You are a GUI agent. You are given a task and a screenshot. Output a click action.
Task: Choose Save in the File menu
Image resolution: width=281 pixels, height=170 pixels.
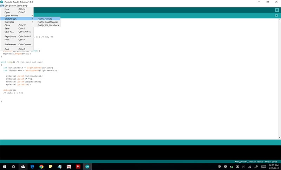point(17,28)
